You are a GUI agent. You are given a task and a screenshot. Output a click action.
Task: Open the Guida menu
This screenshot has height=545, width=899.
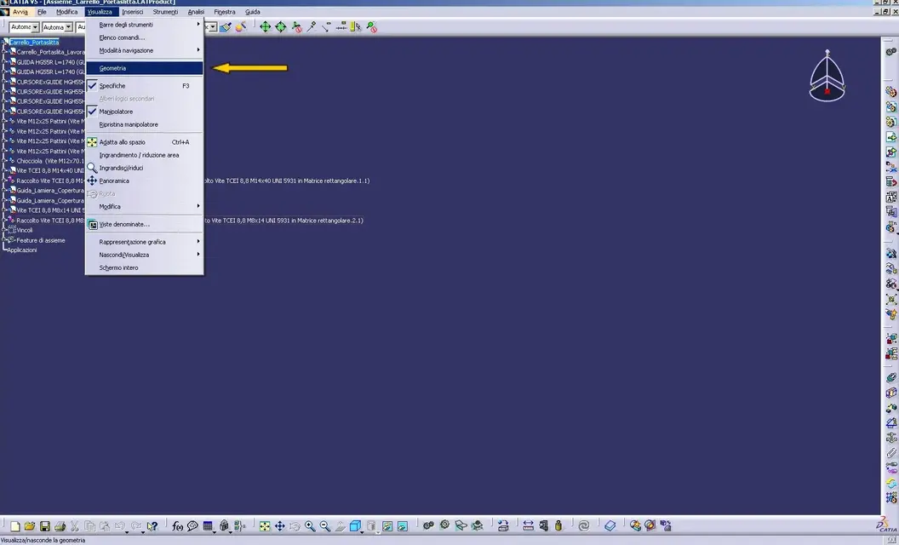[252, 11]
